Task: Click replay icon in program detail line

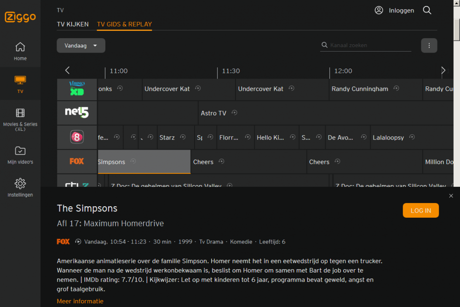Action: pyautogui.click(x=78, y=242)
